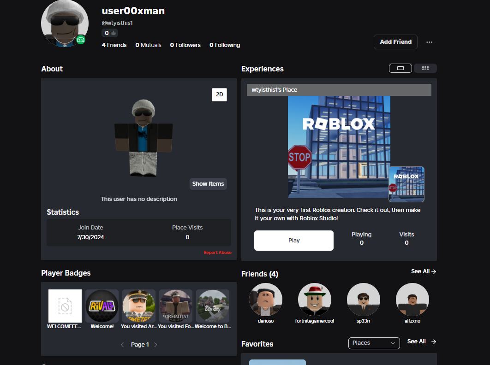Click the small experience icon thumbnail

click(406, 184)
